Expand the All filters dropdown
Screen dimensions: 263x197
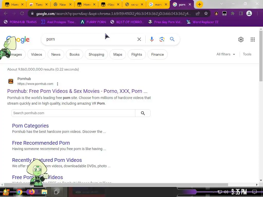coord(226,54)
